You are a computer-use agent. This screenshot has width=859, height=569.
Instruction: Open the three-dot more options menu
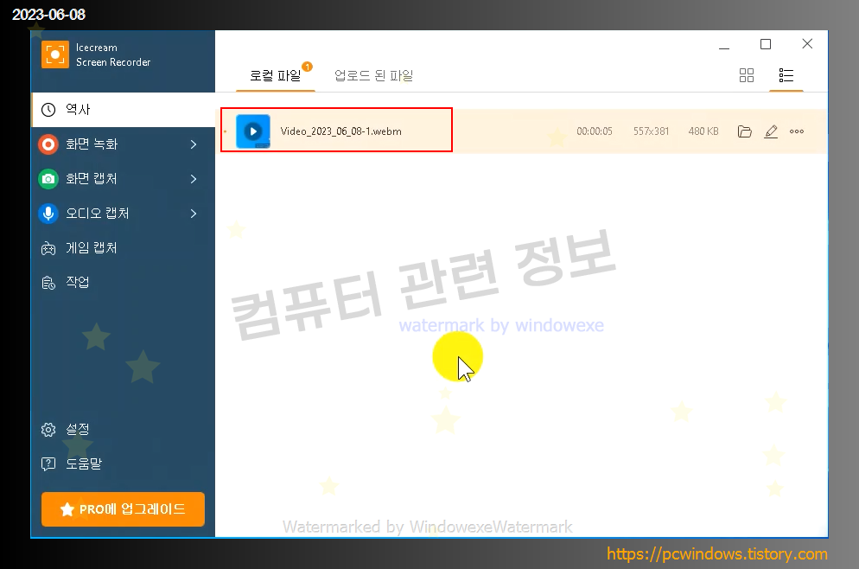point(797,131)
